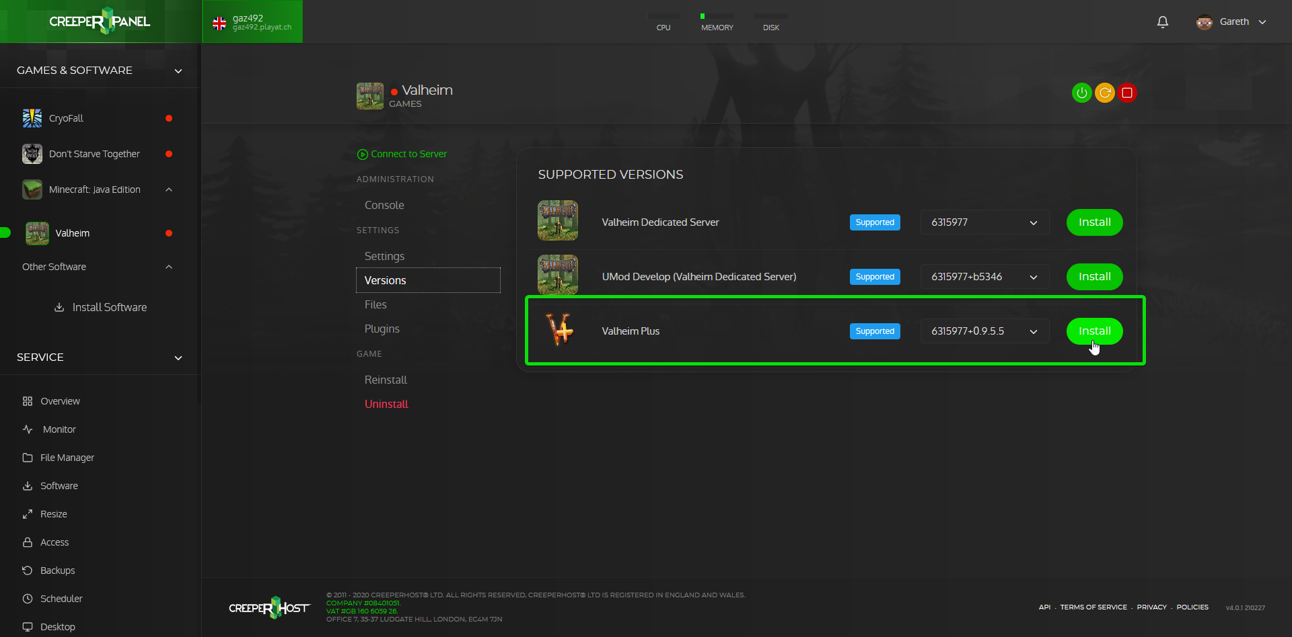The image size is (1292, 637).
Task: Open the 6315977+0.9.5.5 version dropdown
Action: point(984,331)
